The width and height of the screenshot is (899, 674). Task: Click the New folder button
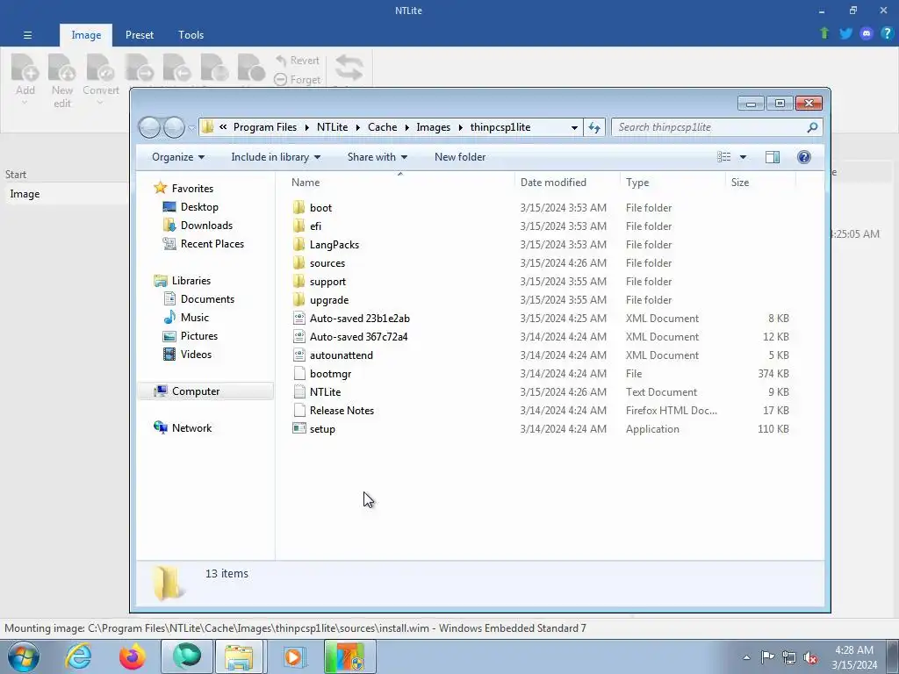pyautogui.click(x=460, y=157)
